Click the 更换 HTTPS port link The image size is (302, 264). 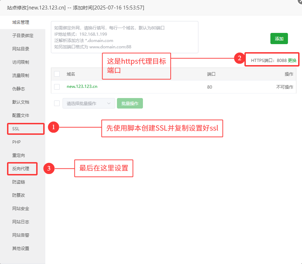292,61
